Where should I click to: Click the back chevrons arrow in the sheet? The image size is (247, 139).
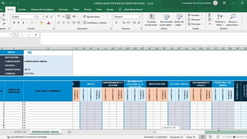pyautogui.click(x=30, y=53)
